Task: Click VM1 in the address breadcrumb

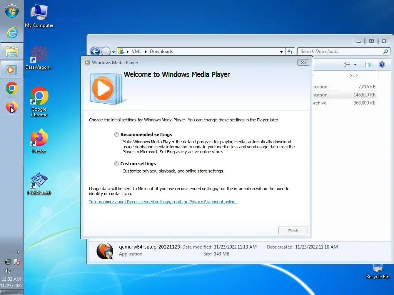Action: pyautogui.click(x=136, y=51)
